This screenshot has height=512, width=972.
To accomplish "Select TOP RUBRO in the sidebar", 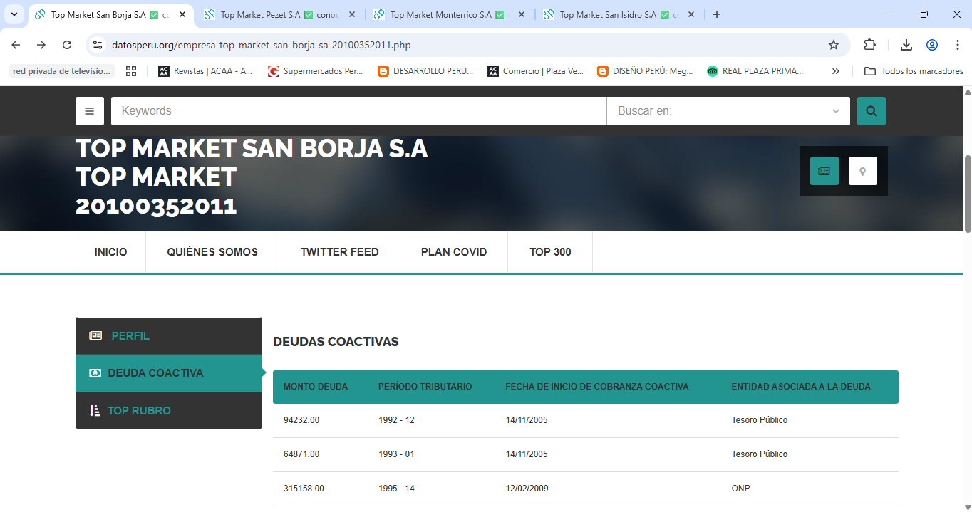I will [139, 411].
